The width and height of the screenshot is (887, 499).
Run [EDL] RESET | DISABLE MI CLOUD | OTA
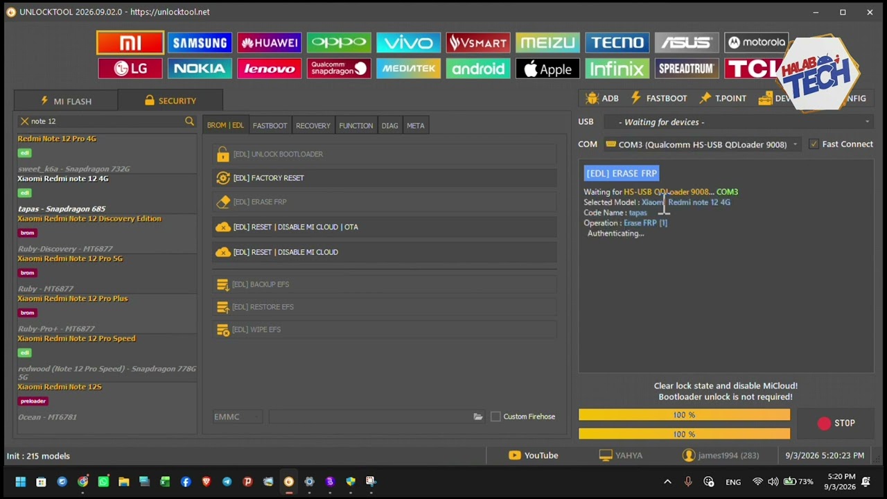[x=385, y=227]
